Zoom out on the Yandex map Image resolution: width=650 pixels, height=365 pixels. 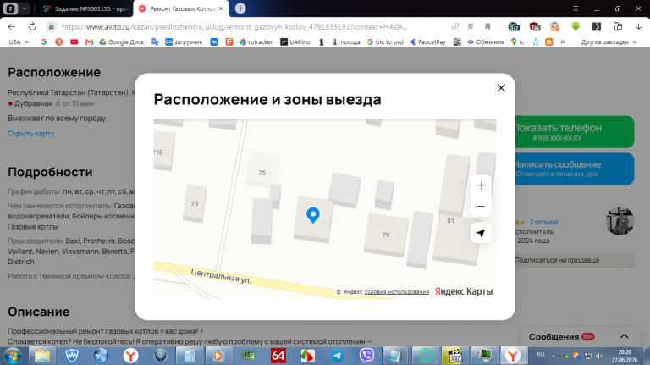(x=481, y=206)
